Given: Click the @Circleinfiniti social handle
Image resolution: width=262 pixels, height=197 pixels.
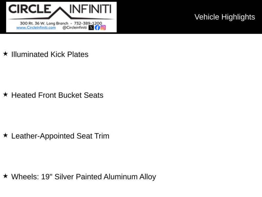Looking at the screenshot, I should [75, 28].
